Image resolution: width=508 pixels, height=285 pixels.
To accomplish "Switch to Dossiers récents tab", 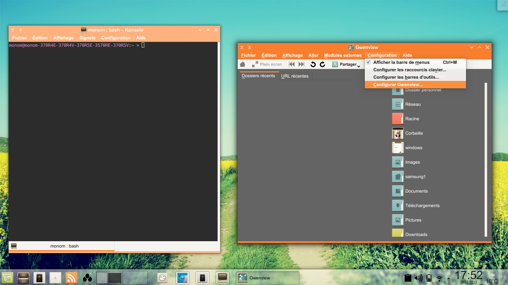I will (258, 76).
